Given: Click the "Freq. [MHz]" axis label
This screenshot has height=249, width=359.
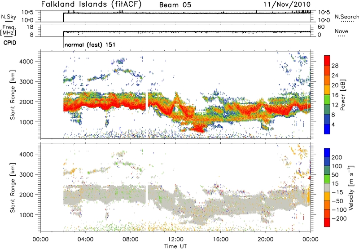Looking at the screenshot, I should click(x=8, y=30).
